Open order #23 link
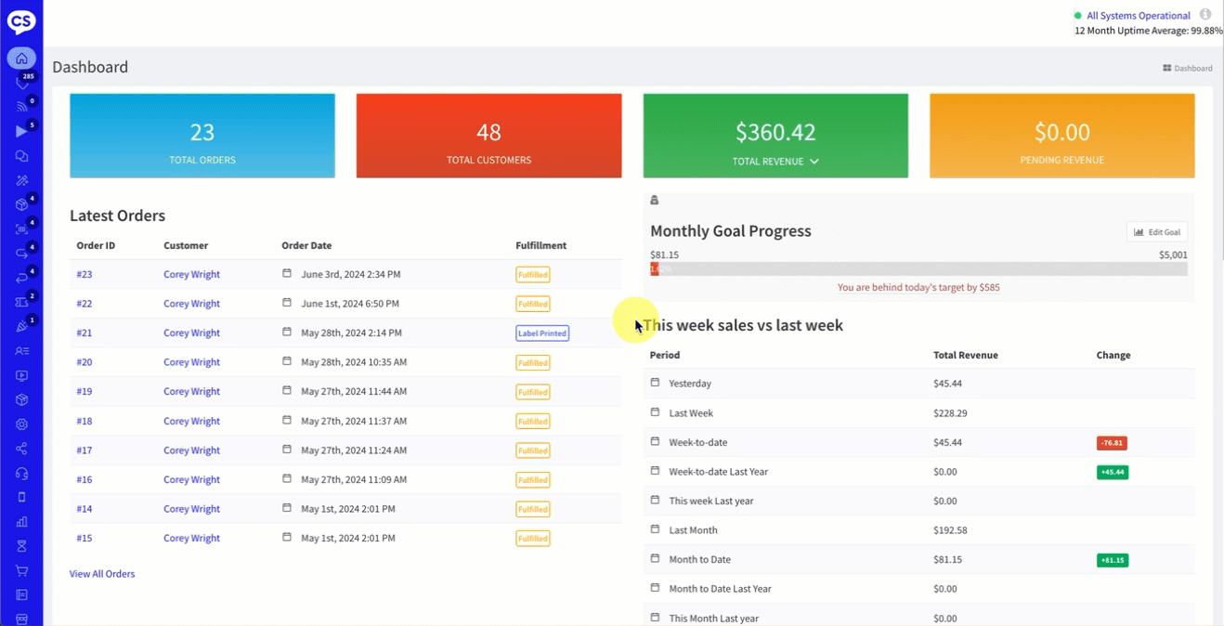The image size is (1224, 626). coord(85,275)
